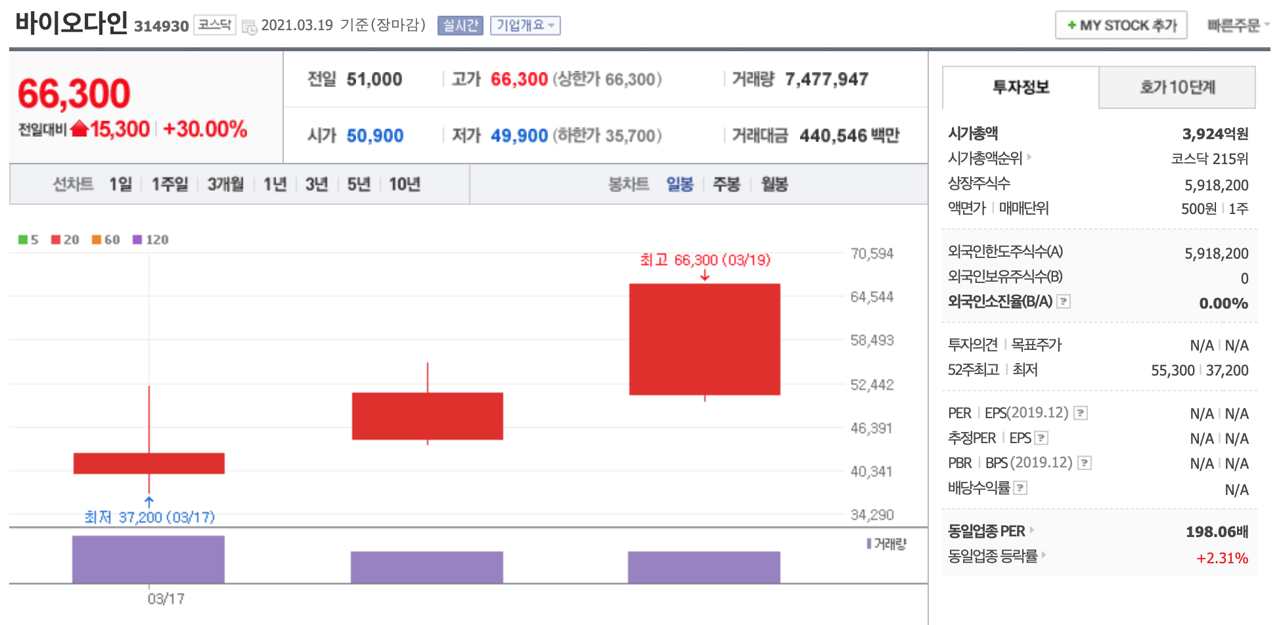Click the 03/17 red candlestick

149,463
